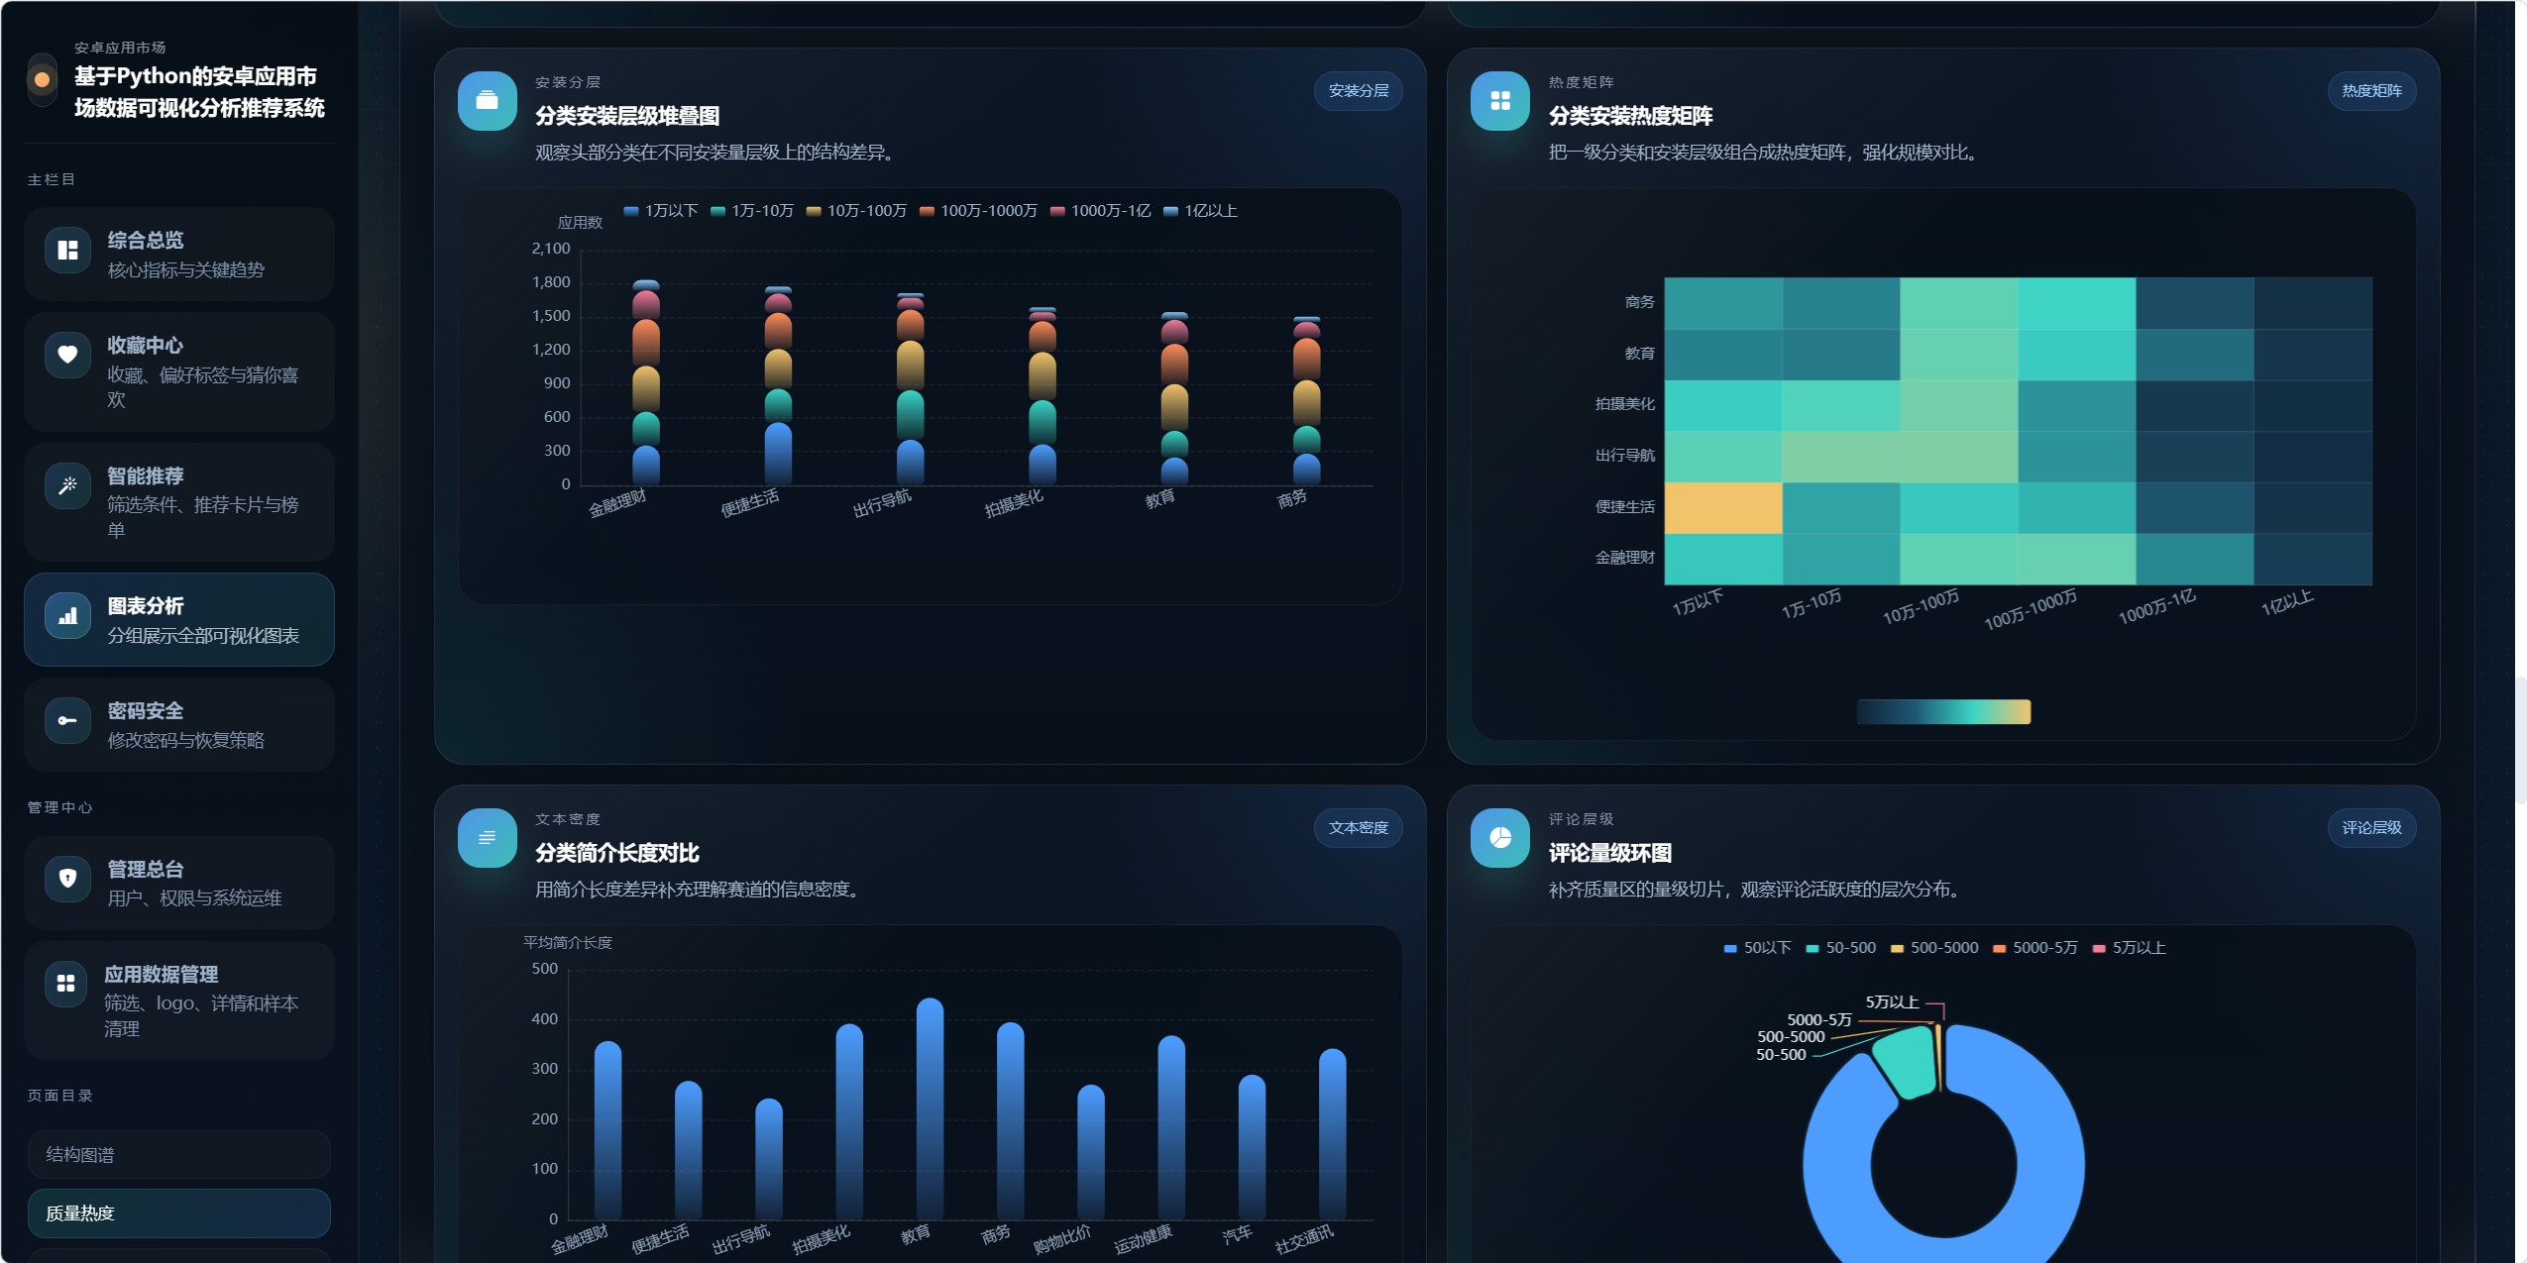
Task: Toggle the 50-500 legend in donut chart
Action: pyautogui.click(x=1840, y=948)
